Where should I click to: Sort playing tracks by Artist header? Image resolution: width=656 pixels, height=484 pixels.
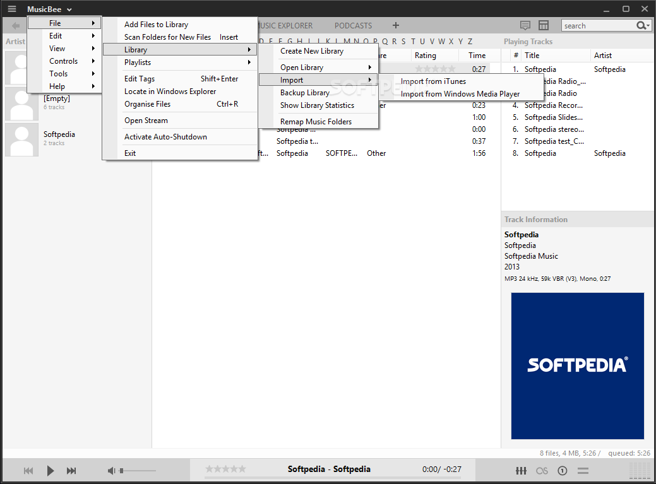click(x=602, y=55)
